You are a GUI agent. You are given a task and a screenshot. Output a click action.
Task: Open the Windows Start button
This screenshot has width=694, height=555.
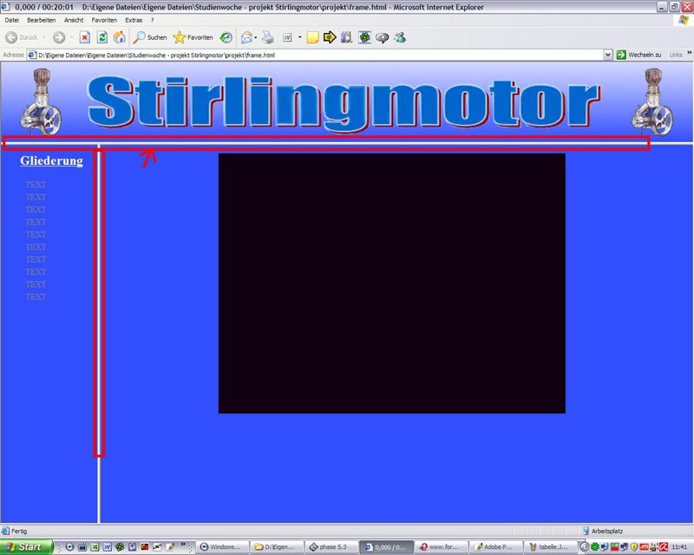click(26, 547)
